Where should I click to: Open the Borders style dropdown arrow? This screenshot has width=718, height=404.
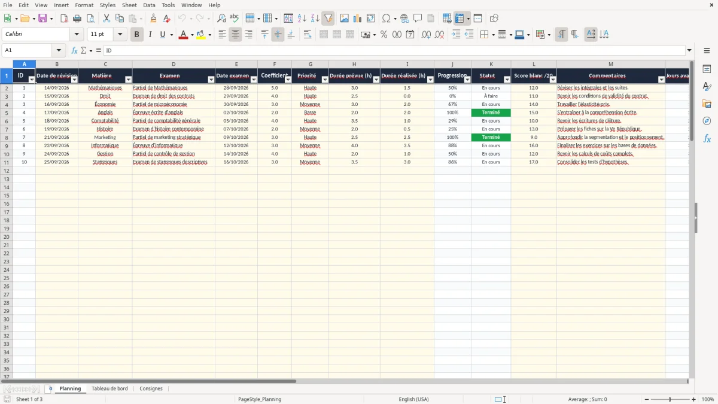pyautogui.click(x=492, y=35)
